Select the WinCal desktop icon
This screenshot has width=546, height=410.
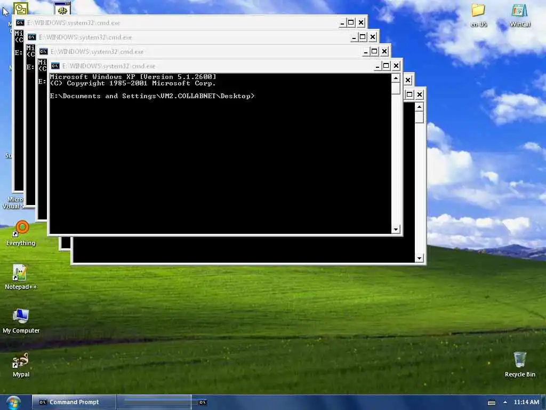[x=520, y=15]
